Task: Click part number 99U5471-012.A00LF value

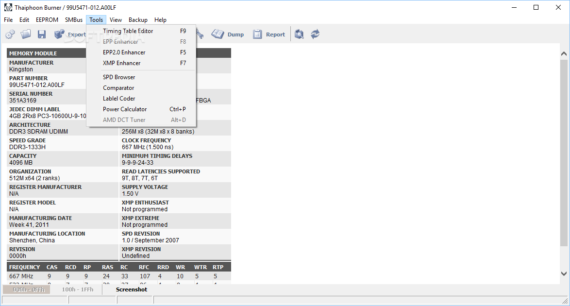Action: coord(37,85)
